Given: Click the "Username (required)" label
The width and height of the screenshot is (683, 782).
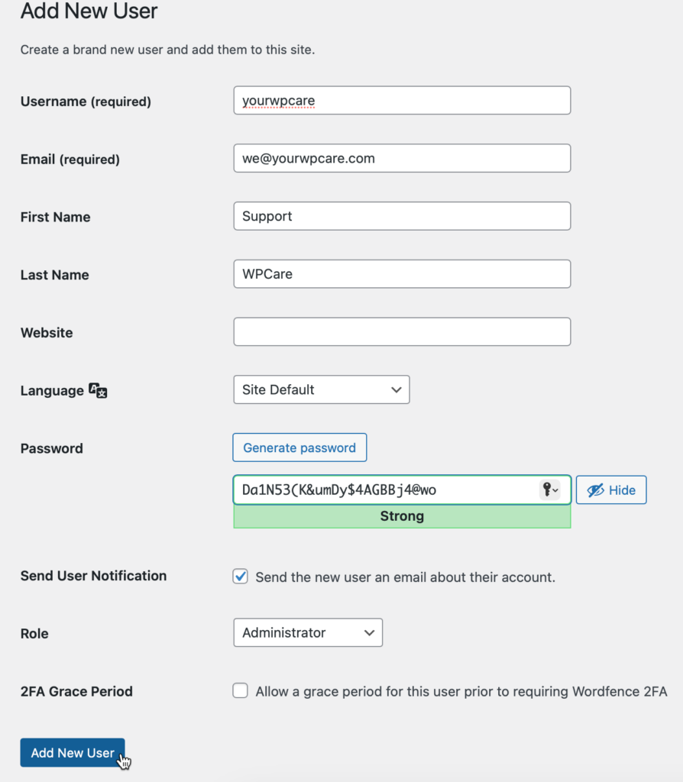Looking at the screenshot, I should [86, 102].
